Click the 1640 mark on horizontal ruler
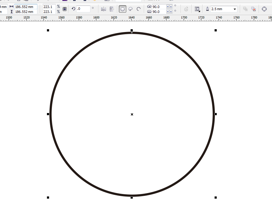Viewport: 272px width, 202px height. [132, 18]
